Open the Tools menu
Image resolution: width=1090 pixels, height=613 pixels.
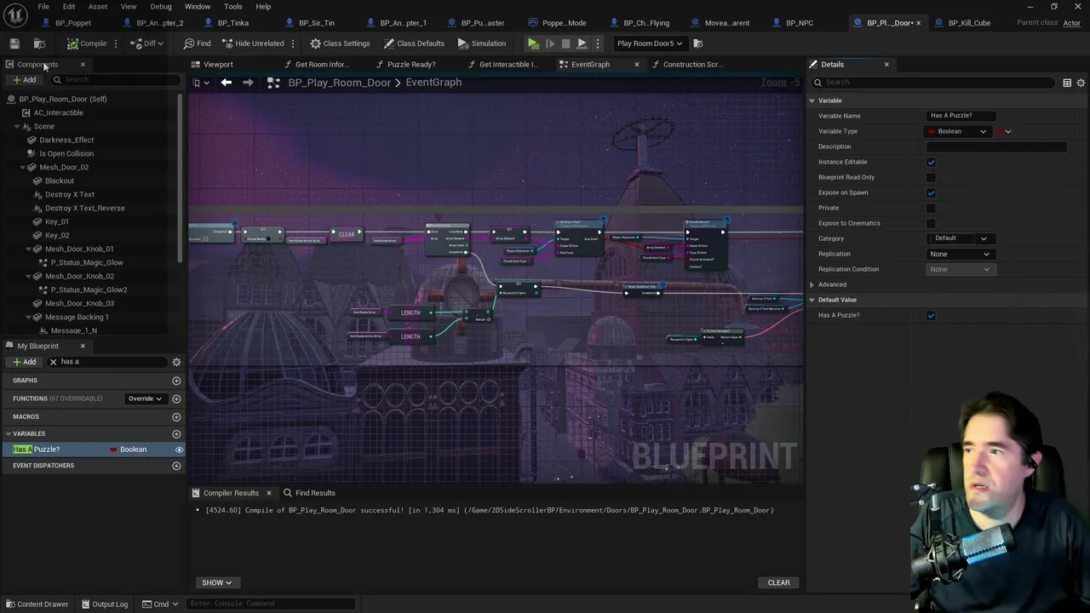click(233, 7)
